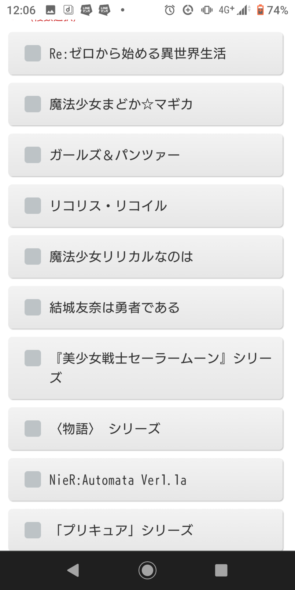Screen dimensions: 295x590
Task: Tap the vibrate mode status icon
Action: pos(206,10)
